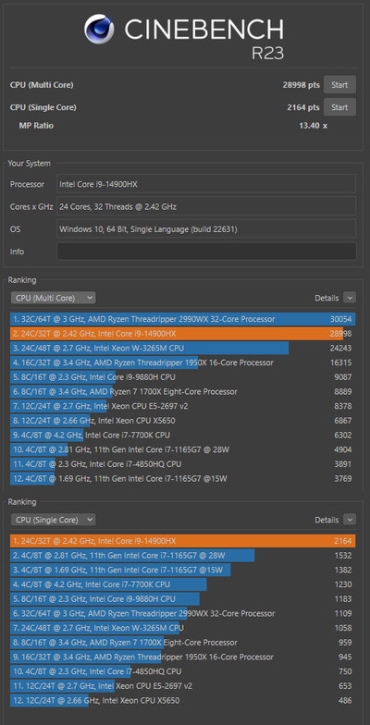Open the CPU (Multi Core) ranking dropdown

54,298
